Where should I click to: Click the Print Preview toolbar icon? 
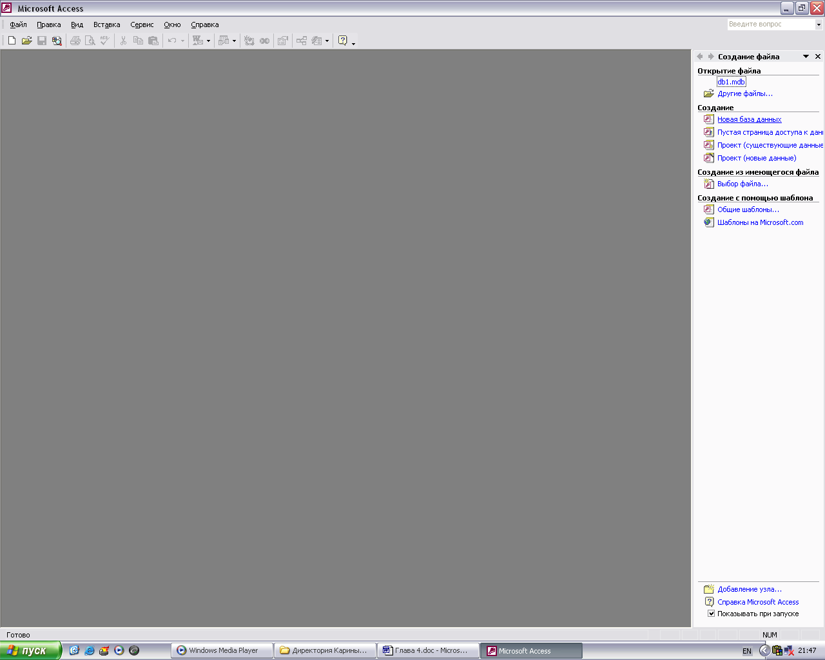(x=90, y=41)
